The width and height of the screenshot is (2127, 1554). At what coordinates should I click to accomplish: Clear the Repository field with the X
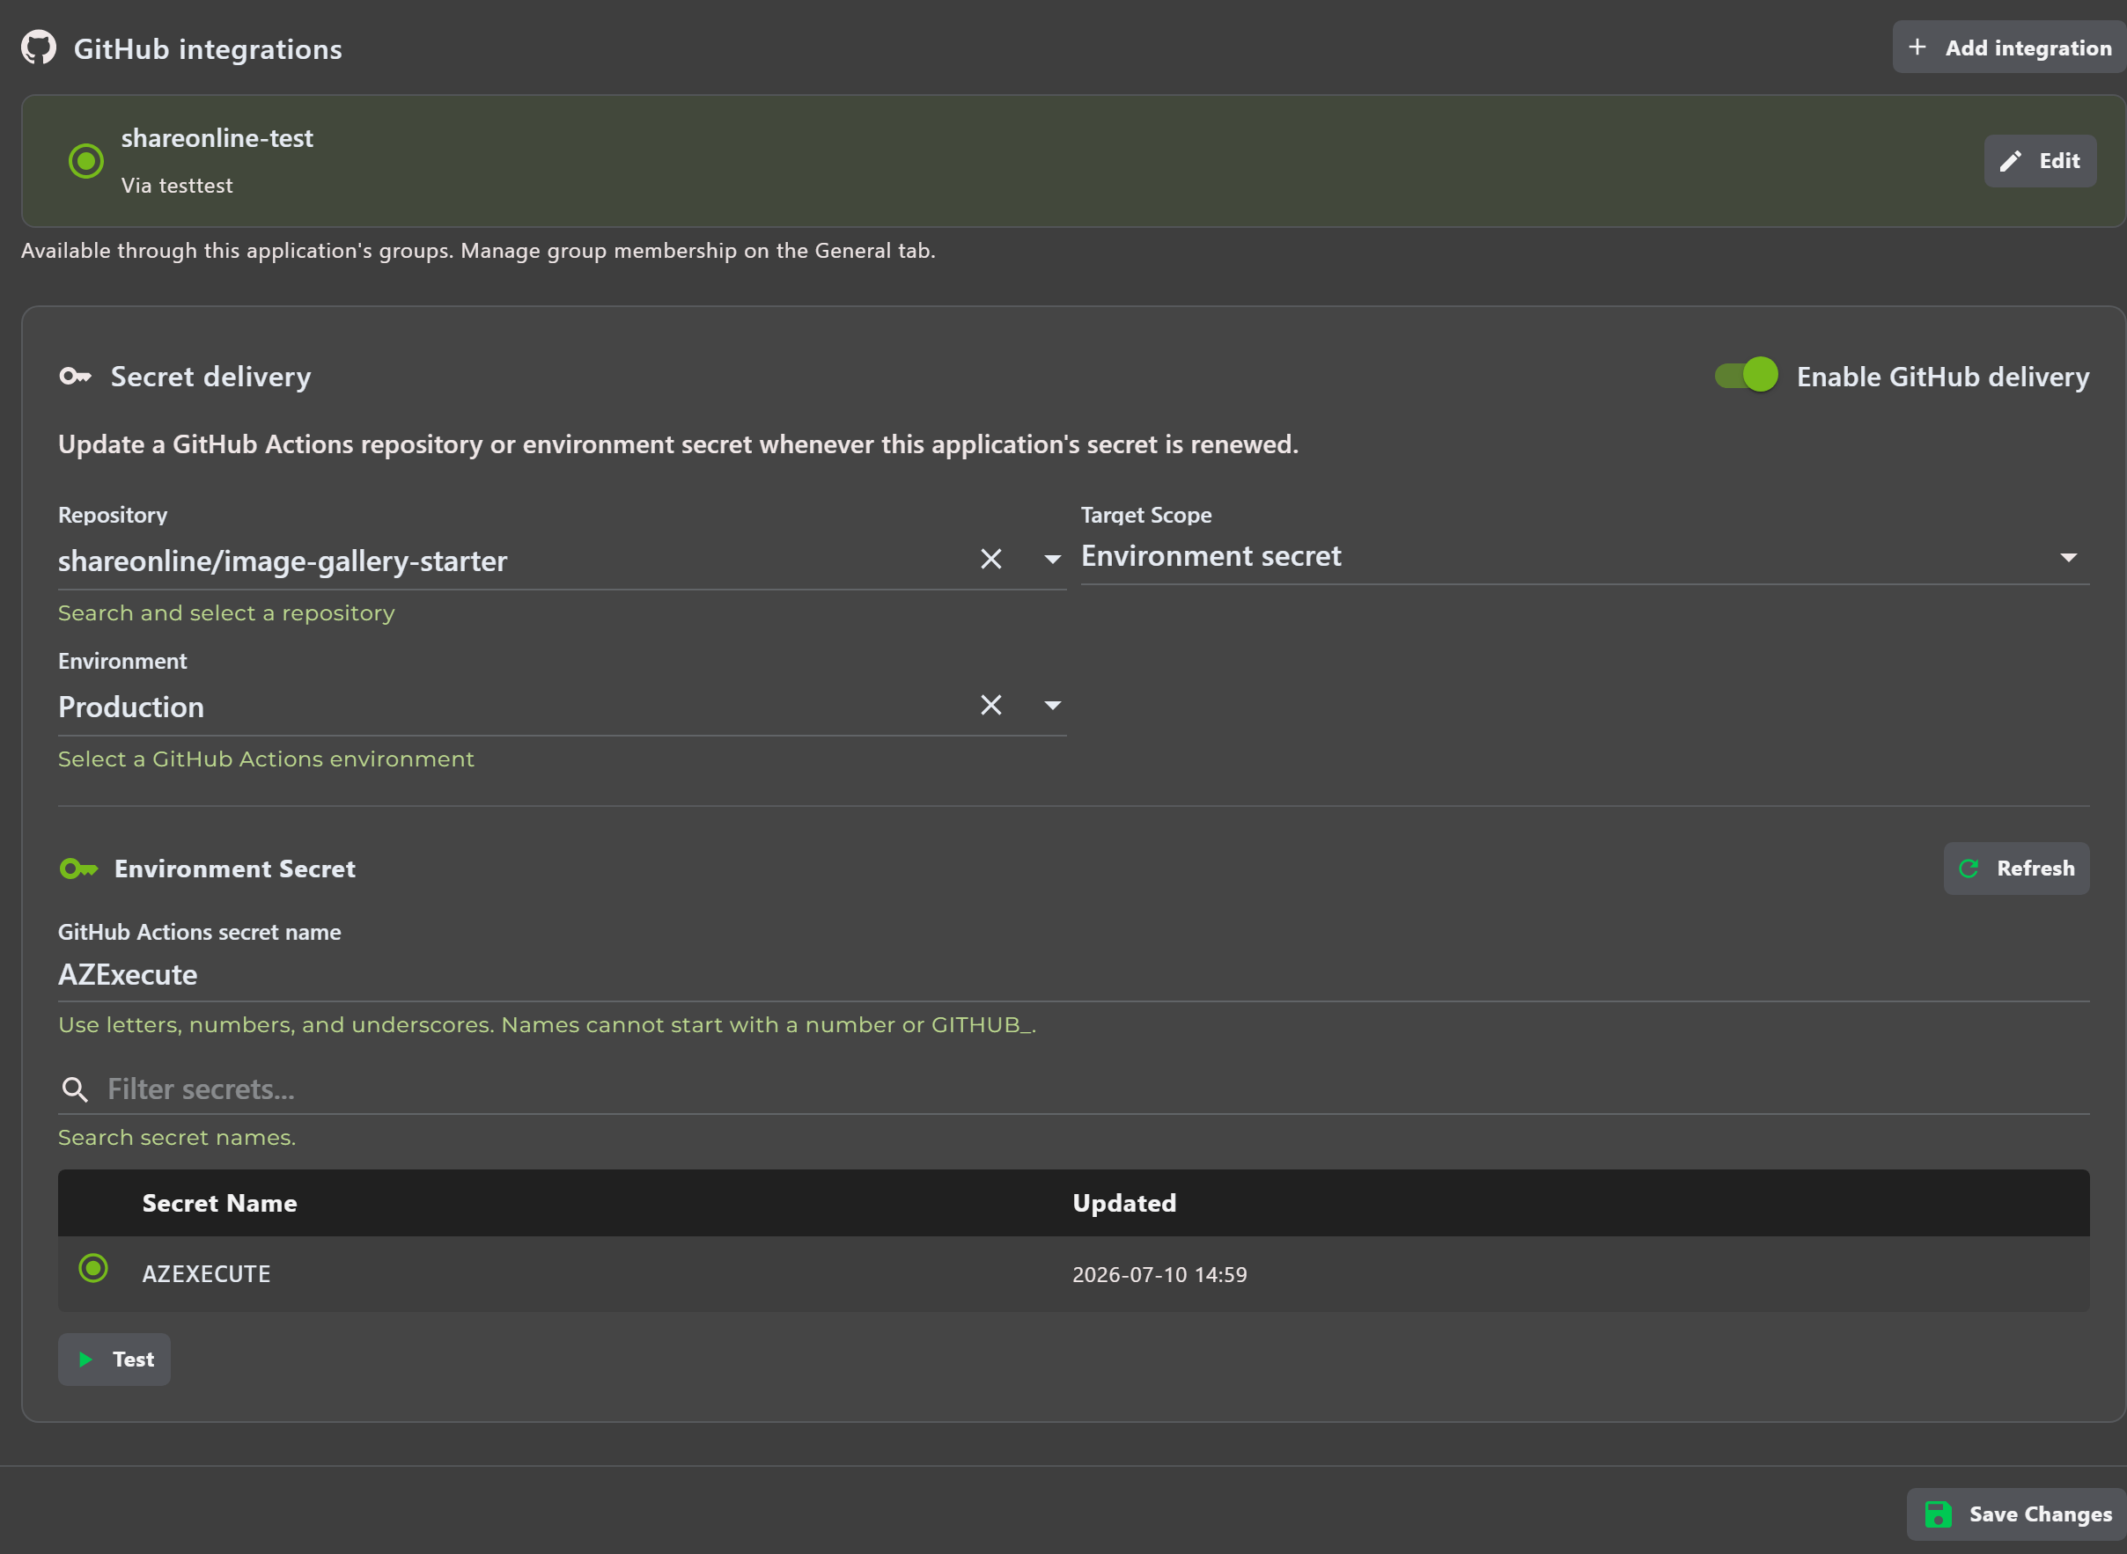(991, 559)
